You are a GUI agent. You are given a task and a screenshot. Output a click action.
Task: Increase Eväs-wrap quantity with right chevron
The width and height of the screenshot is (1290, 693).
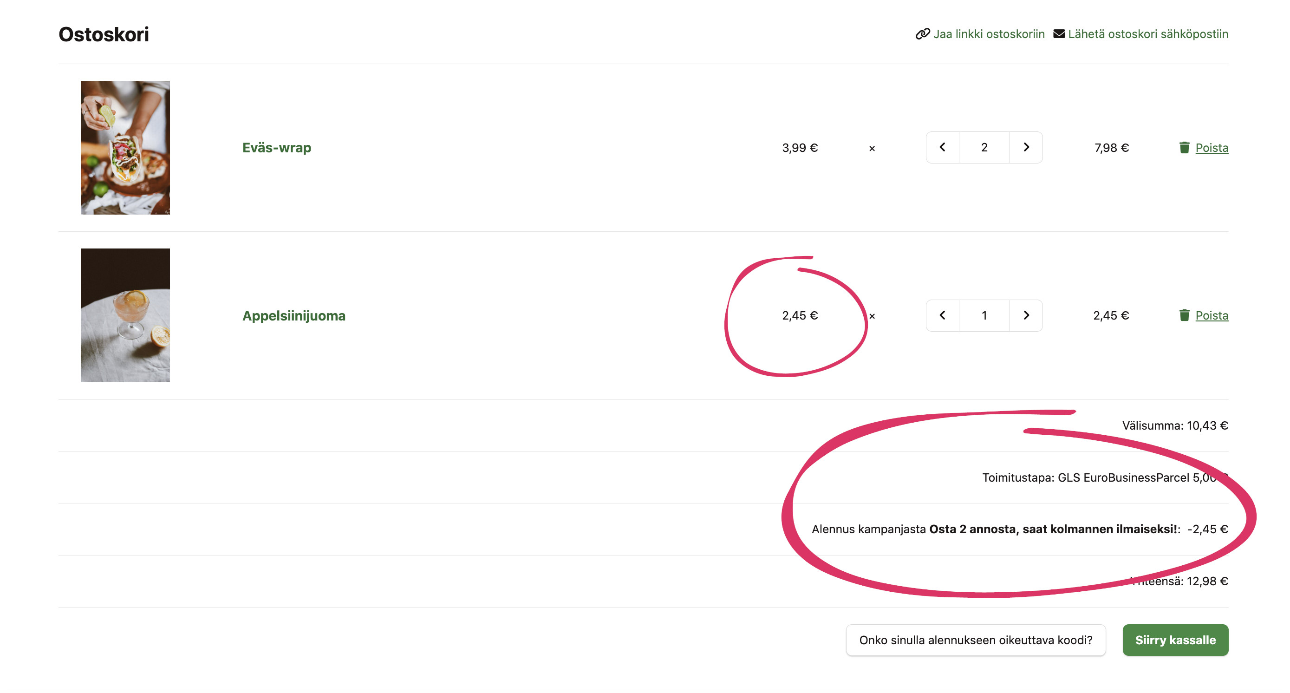point(1026,147)
